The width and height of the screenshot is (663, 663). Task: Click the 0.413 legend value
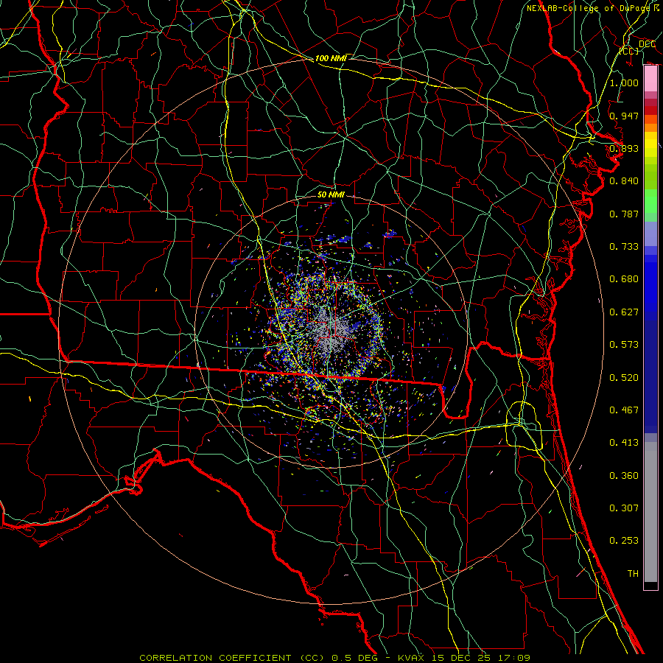tap(624, 443)
